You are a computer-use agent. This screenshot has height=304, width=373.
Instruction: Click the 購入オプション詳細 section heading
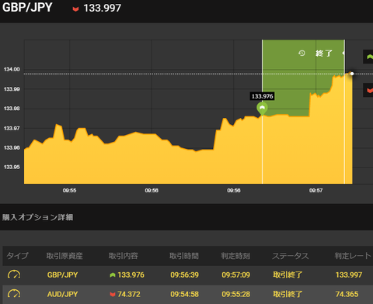tap(37, 217)
